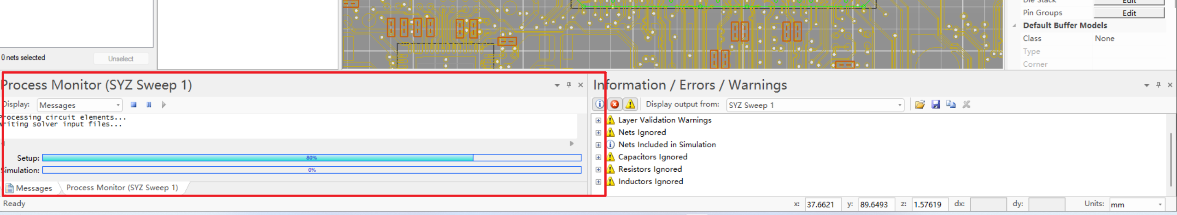The image size is (1177, 215).
Task: Clear the output messages list
Action: (x=966, y=104)
